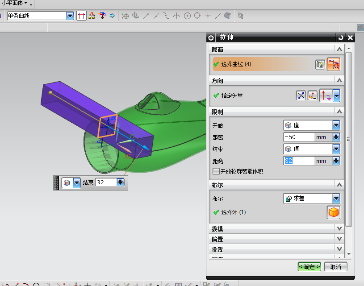Open the 单条曲线 selection rule dropdown

click(x=70, y=15)
